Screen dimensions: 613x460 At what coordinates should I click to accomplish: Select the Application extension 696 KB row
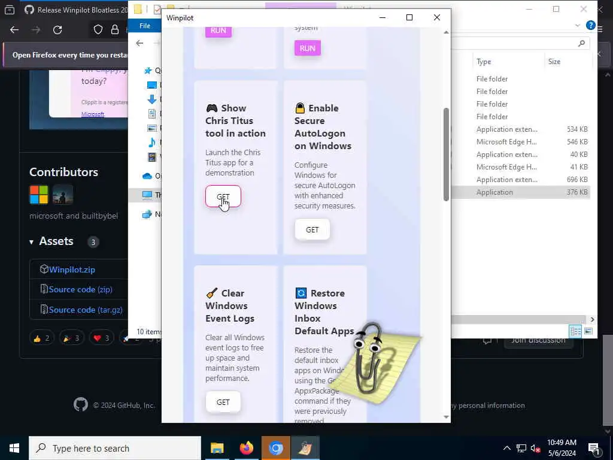[520, 180]
